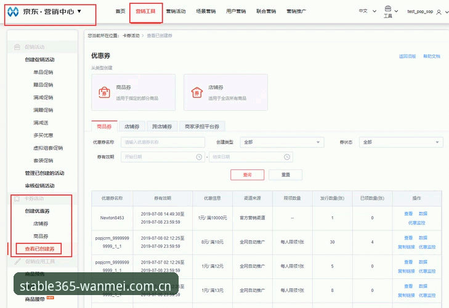Screen dimensions: 449x308
Task: Select the 营销工具 top menu
Action: click(145, 12)
